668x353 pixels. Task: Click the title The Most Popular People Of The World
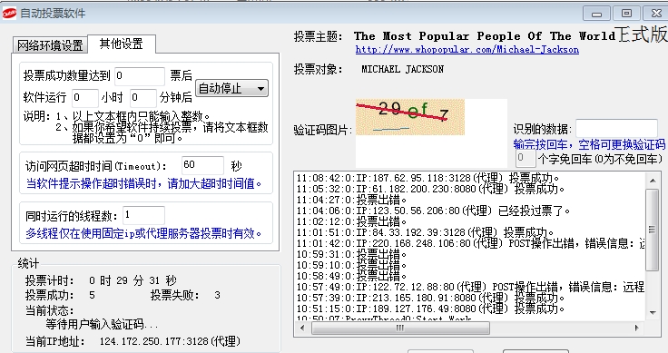pos(485,35)
